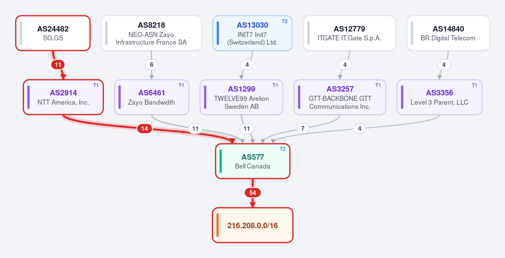Open the AS12779 ITGATE node

pos(350,33)
